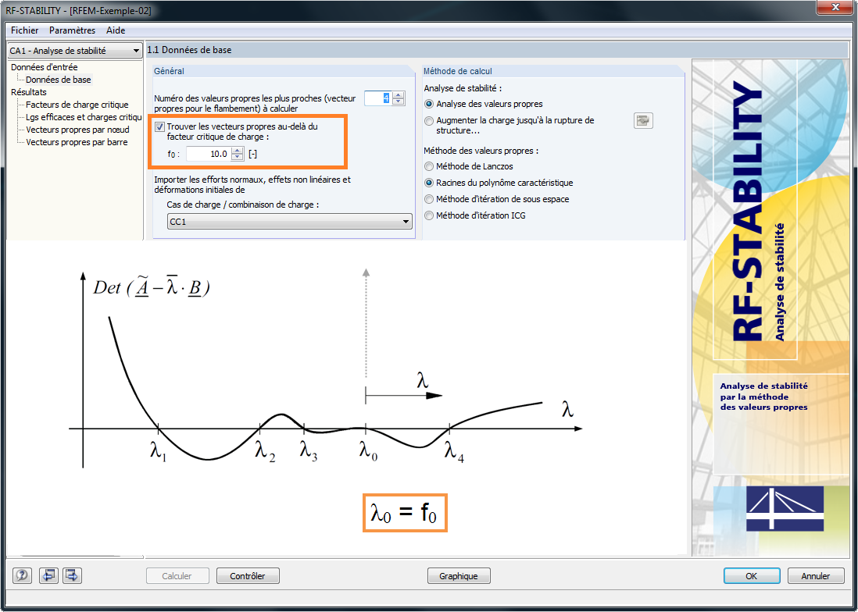Viewport: 858px width, 612px height.
Task: Select Facteurs de charge critique item
Action: [x=77, y=105]
